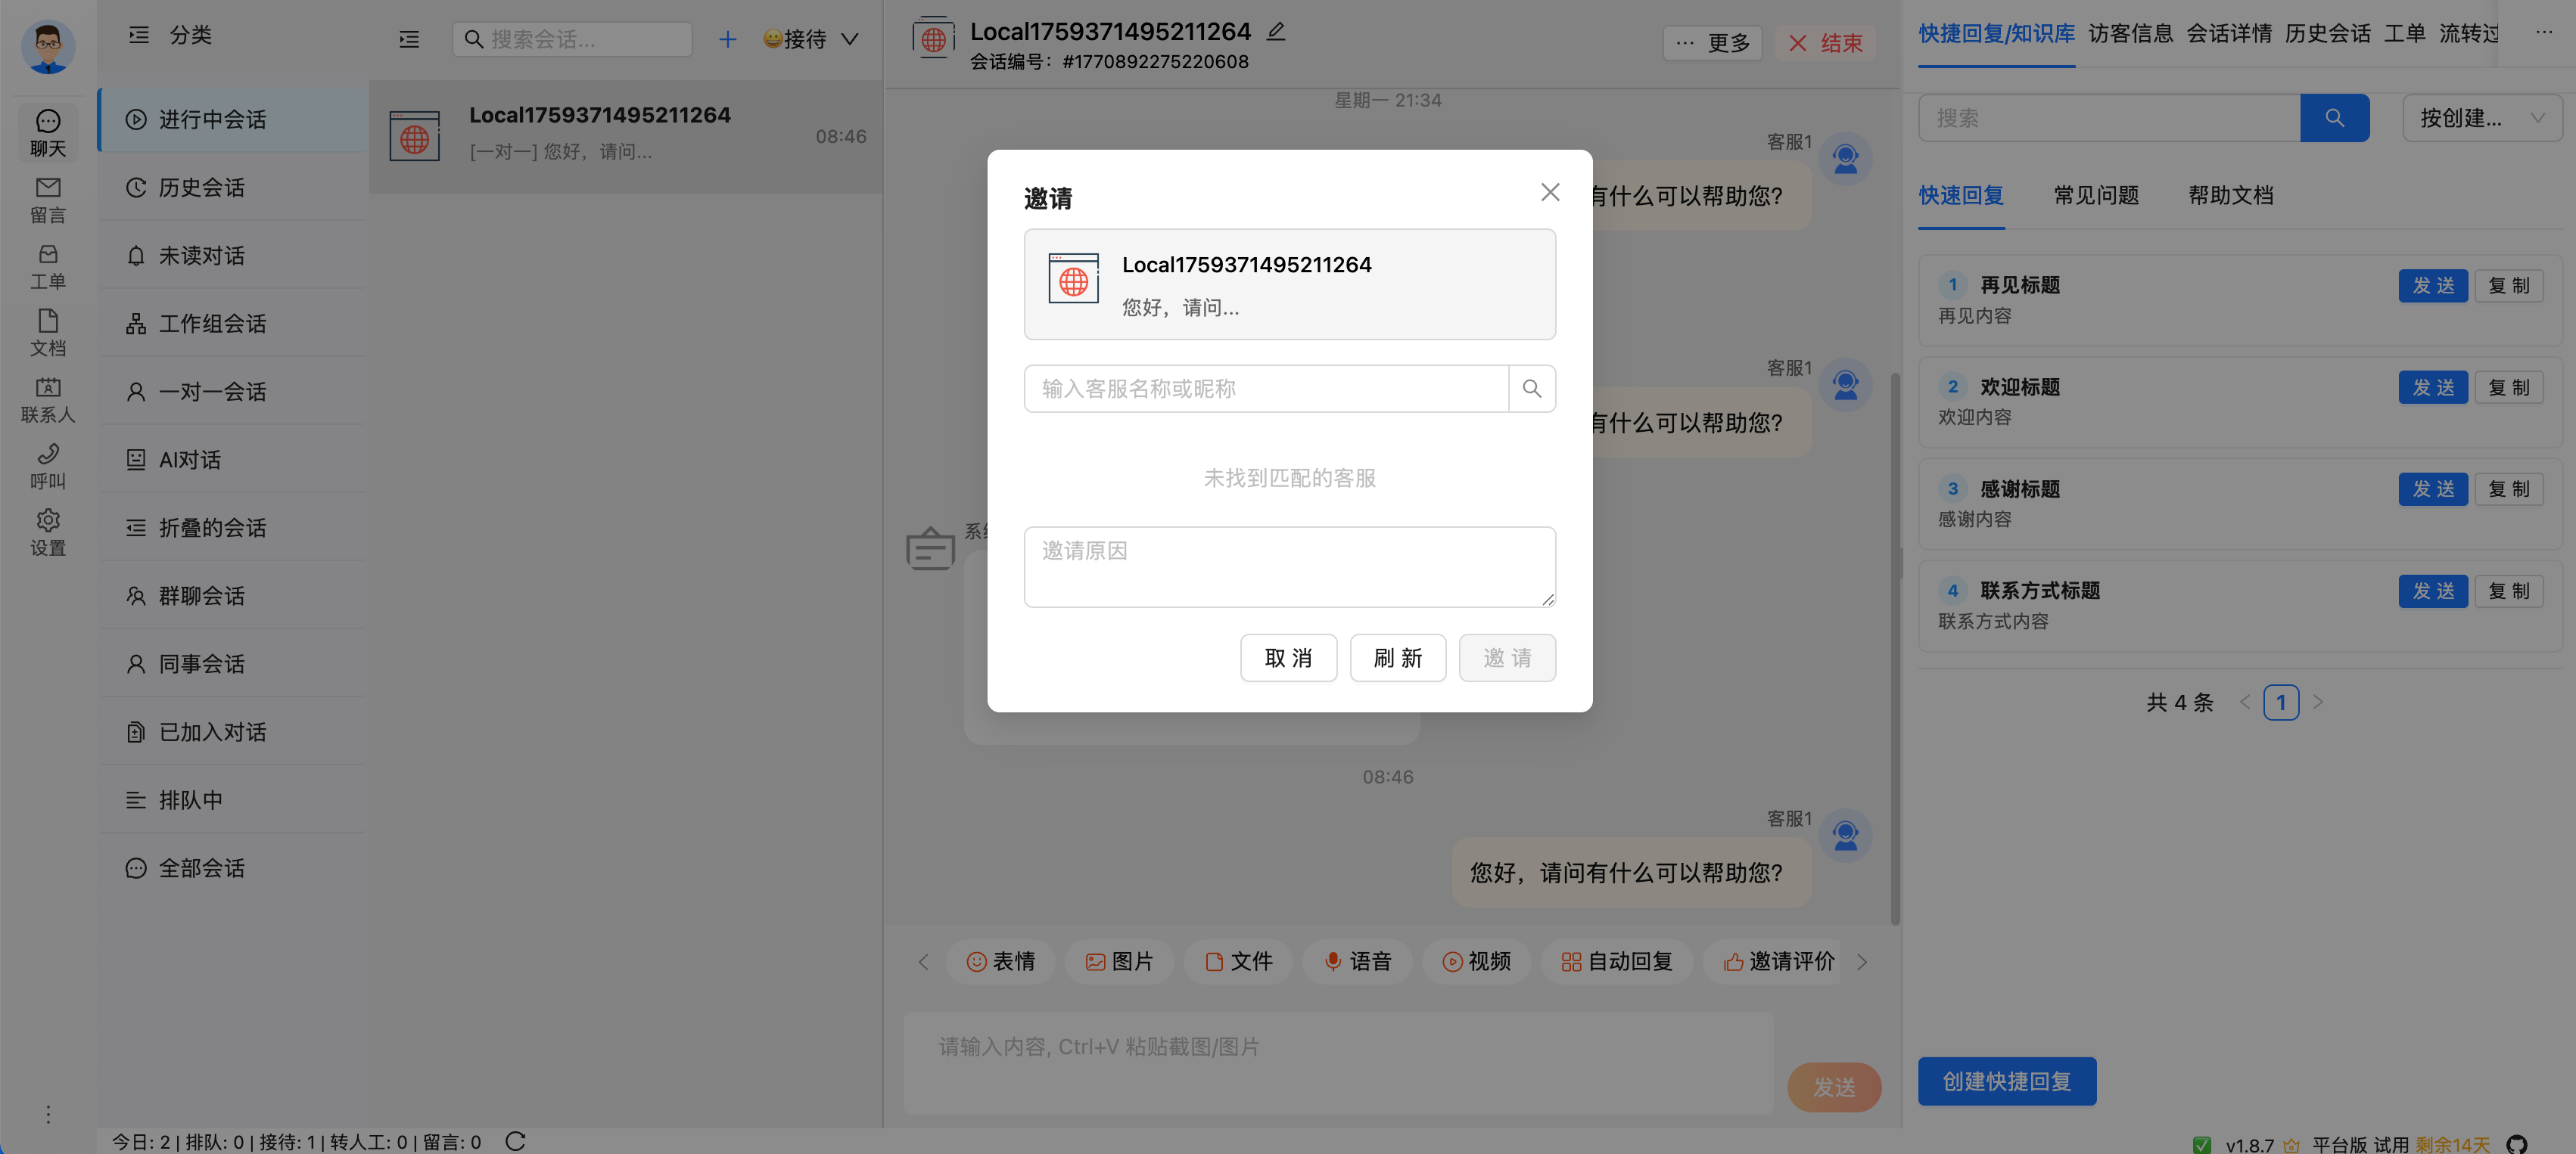
Task: Expand more chat tools with the right arrow
Action: [x=1862, y=961]
